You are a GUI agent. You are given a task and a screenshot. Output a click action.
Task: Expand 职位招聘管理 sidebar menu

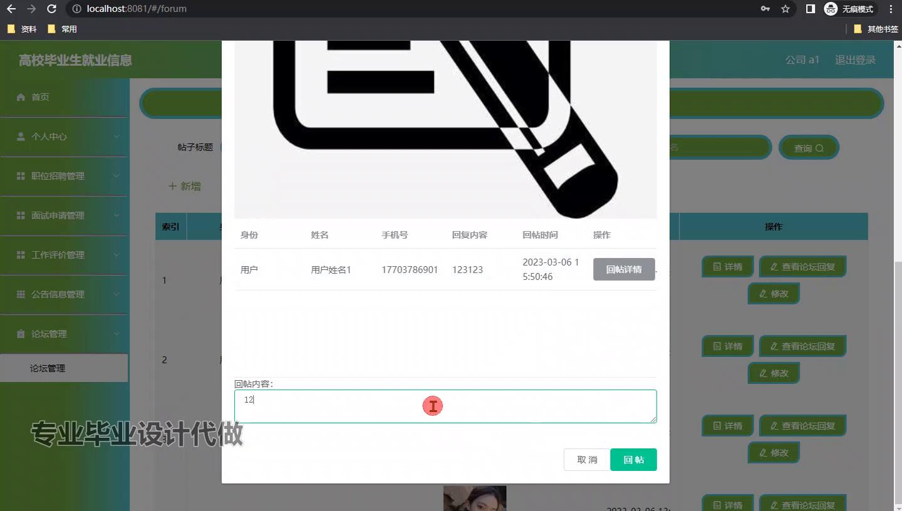click(63, 176)
